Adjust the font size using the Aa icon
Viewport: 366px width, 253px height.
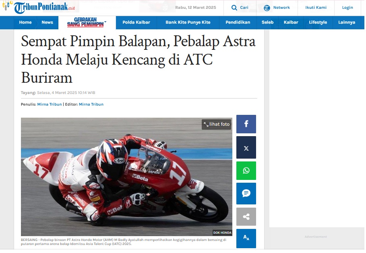tap(246, 238)
